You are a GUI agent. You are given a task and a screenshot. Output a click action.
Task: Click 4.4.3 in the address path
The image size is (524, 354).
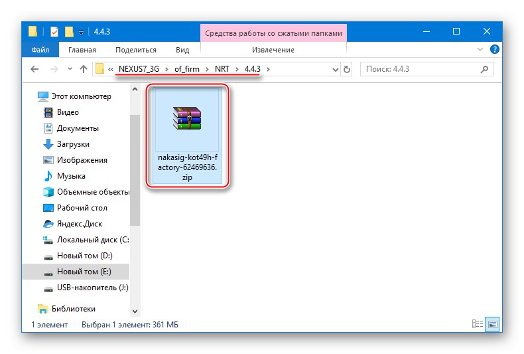pos(252,69)
